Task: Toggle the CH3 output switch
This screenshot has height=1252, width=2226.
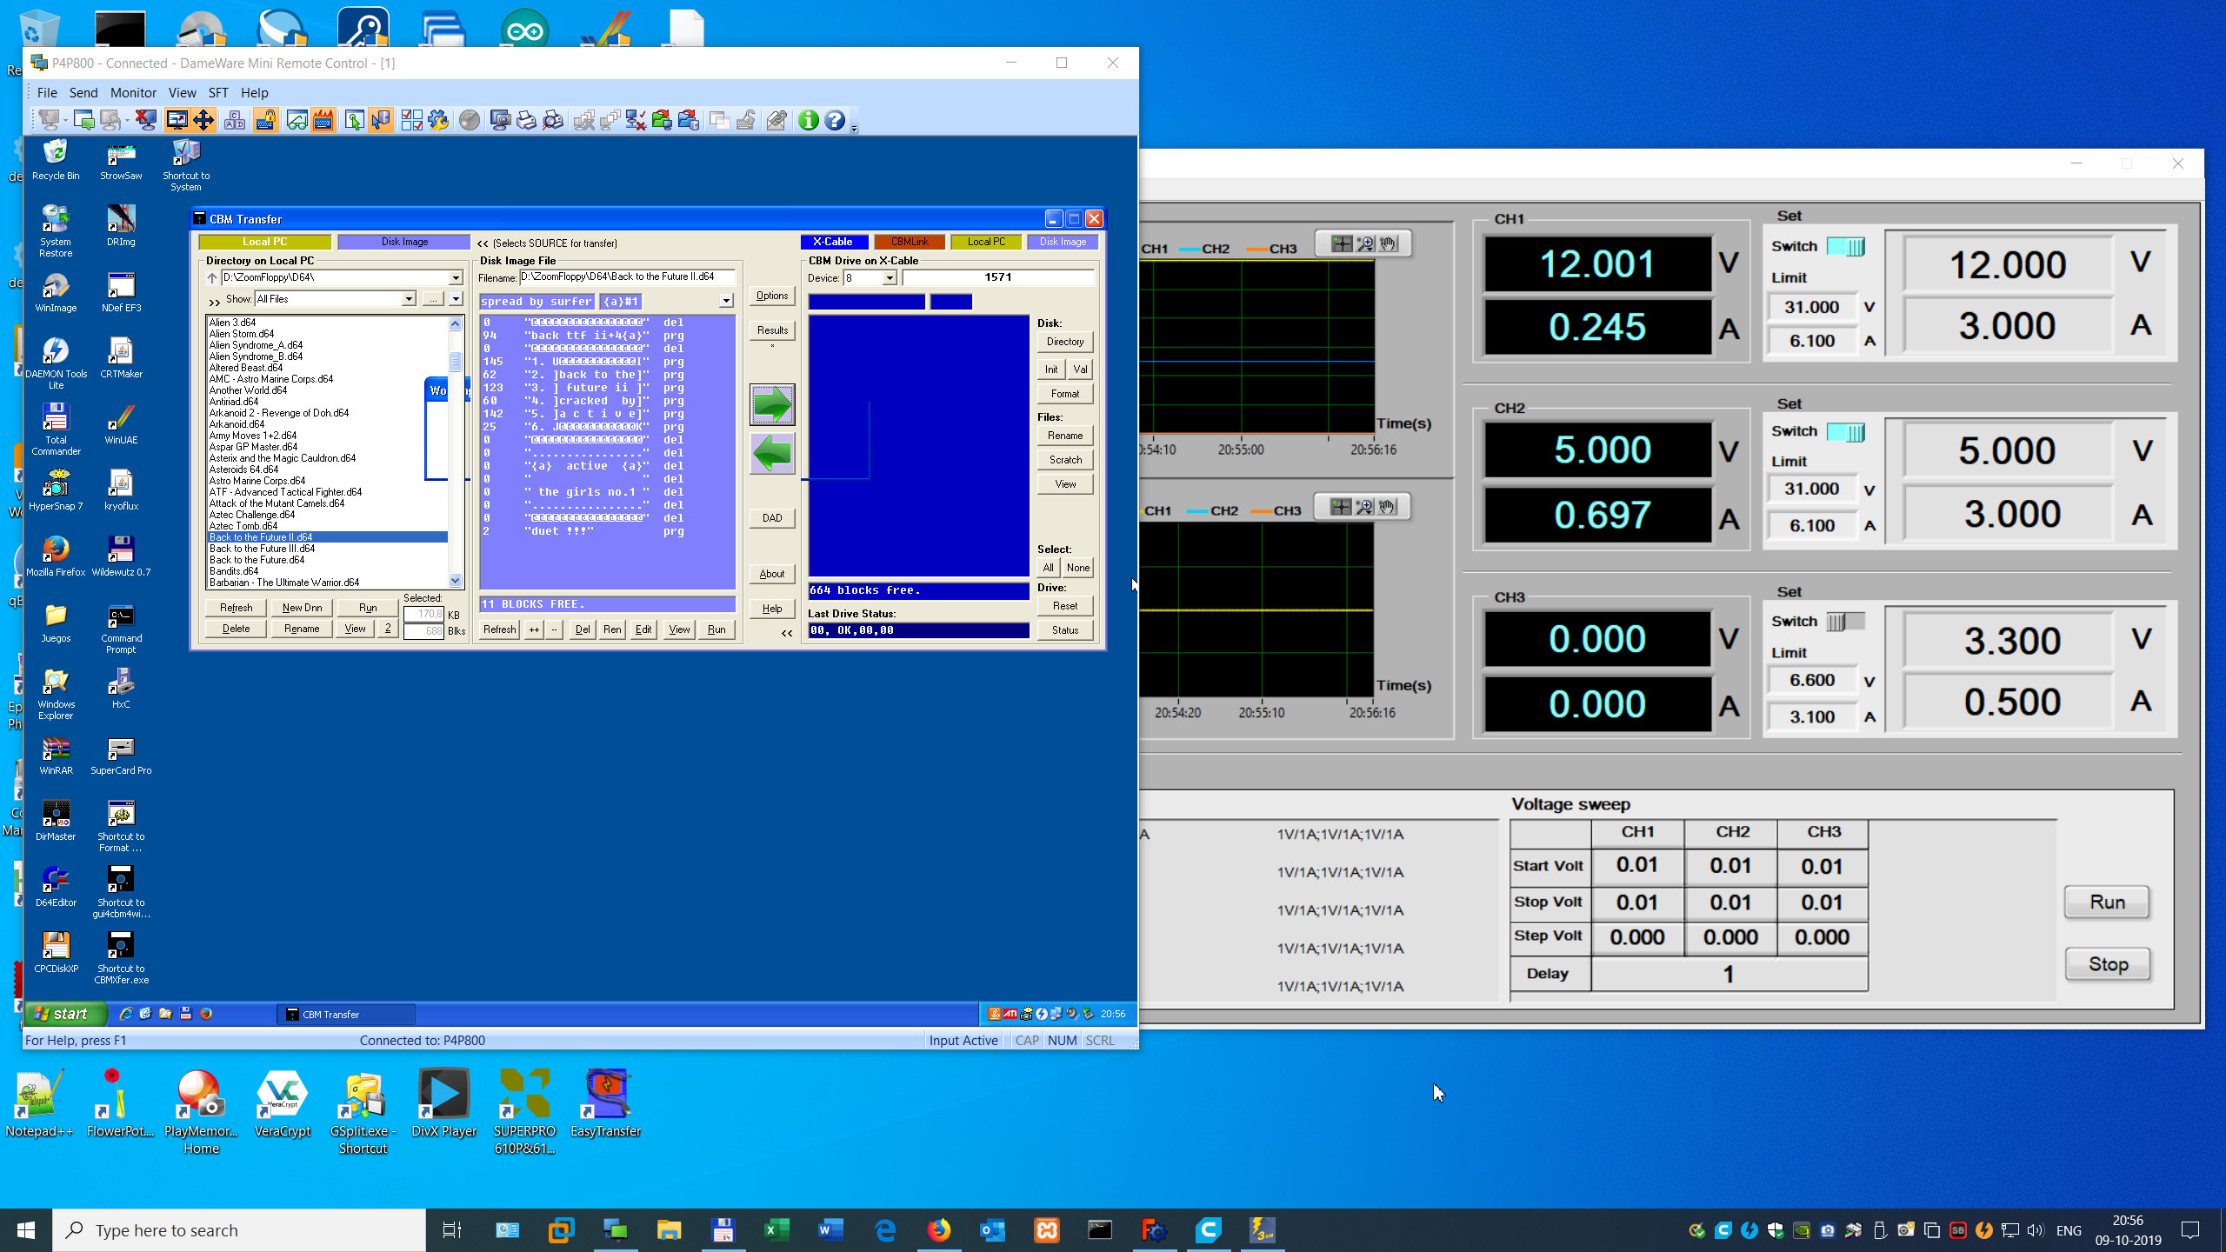Action: [1845, 622]
